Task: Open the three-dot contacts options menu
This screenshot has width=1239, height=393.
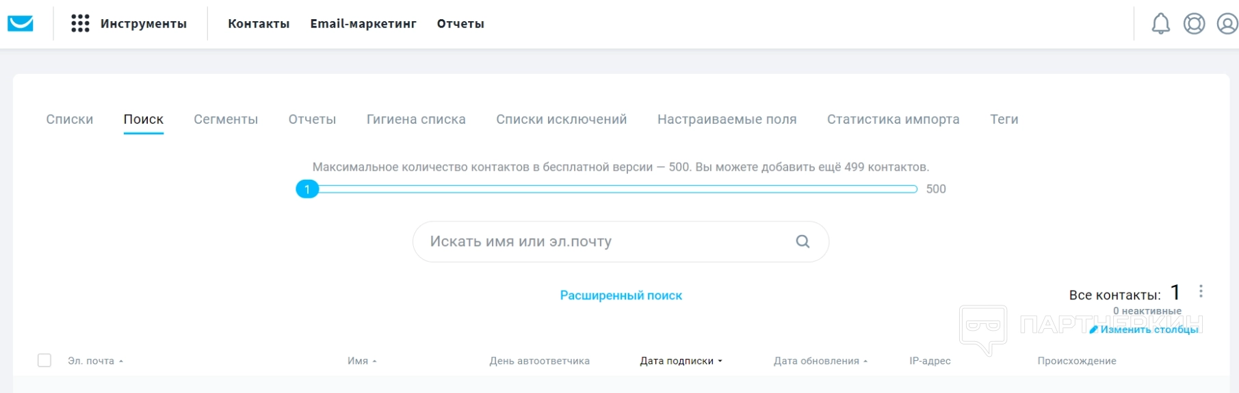Action: pos(1201,291)
